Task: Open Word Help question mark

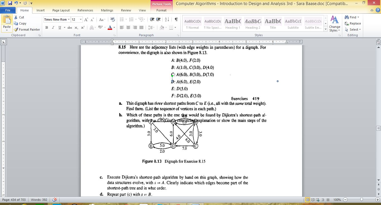Action: point(377,10)
